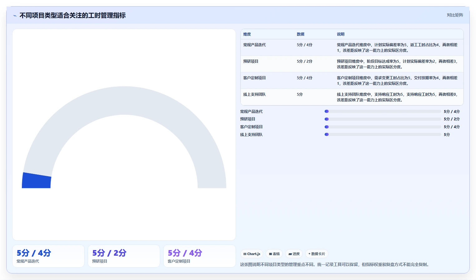Click table description starting 常规产品迭代维度中

click(x=397, y=48)
